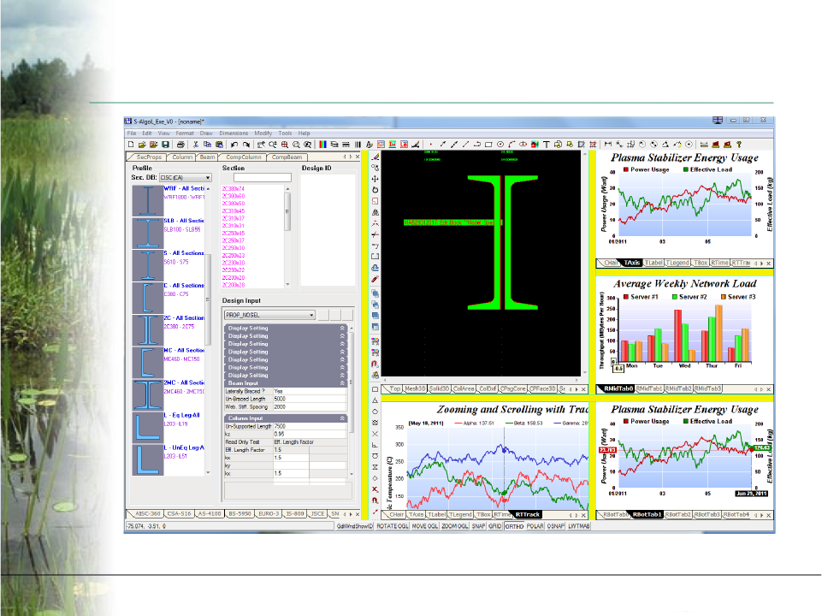Click the Section search input field
This screenshot has width=822, height=616.
click(262, 178)
